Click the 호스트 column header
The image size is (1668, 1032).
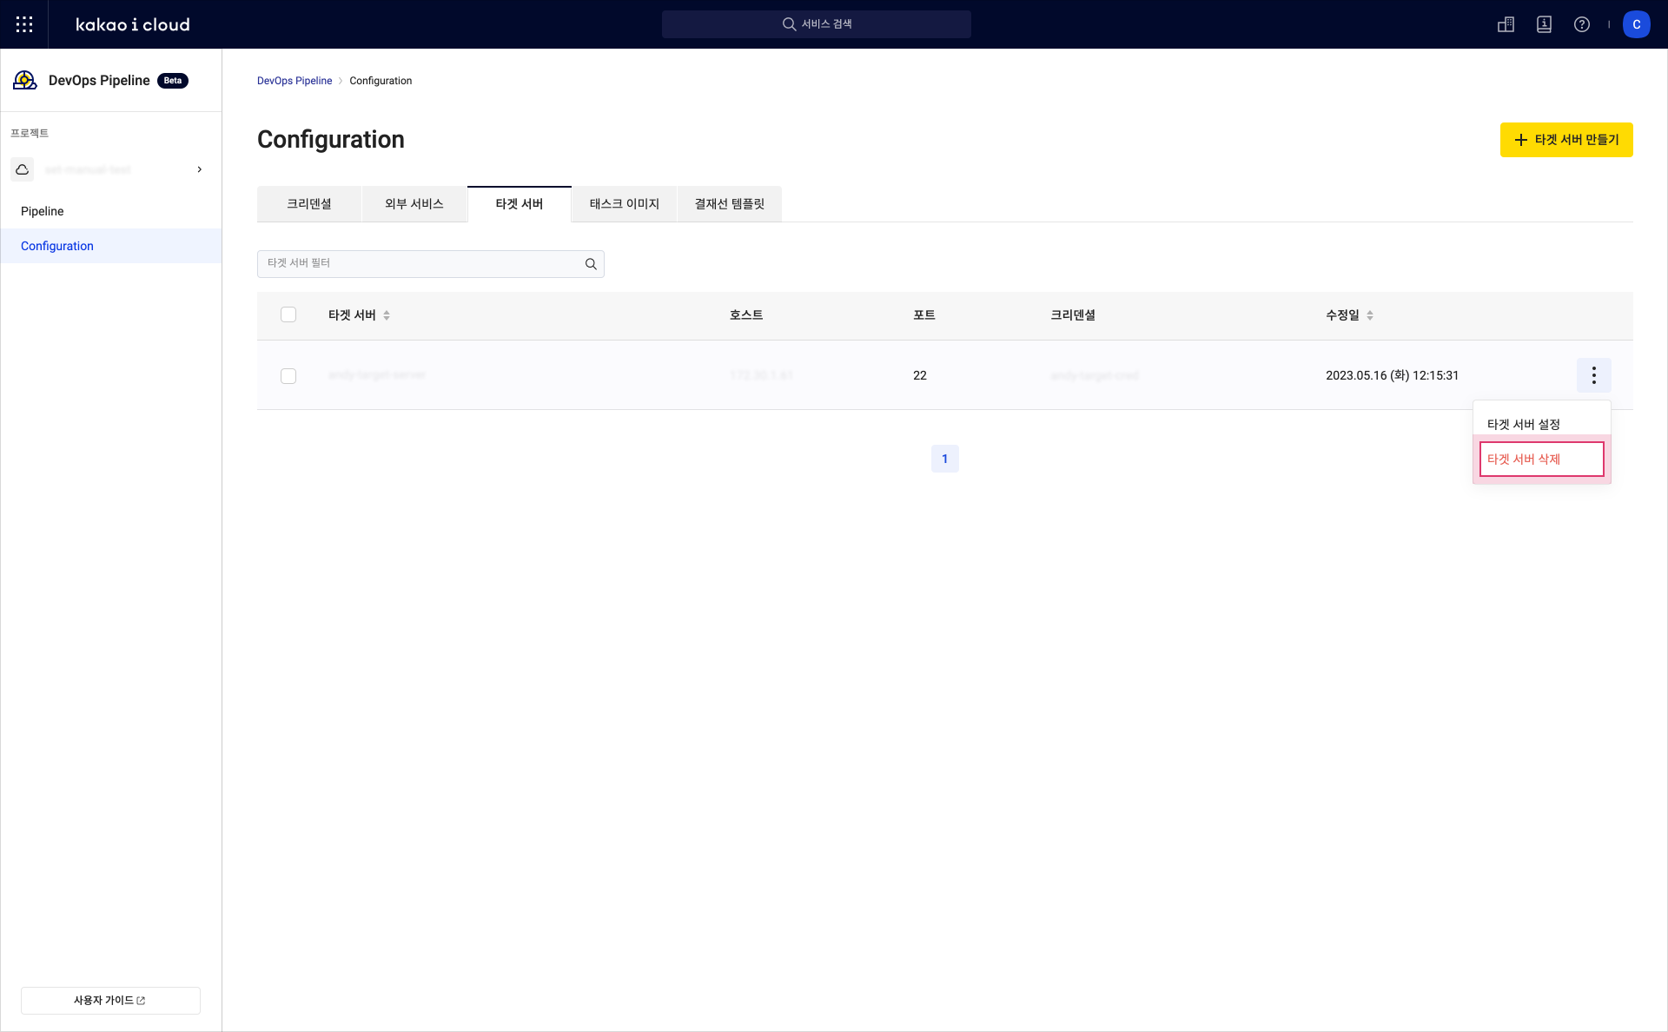(746, 315)
